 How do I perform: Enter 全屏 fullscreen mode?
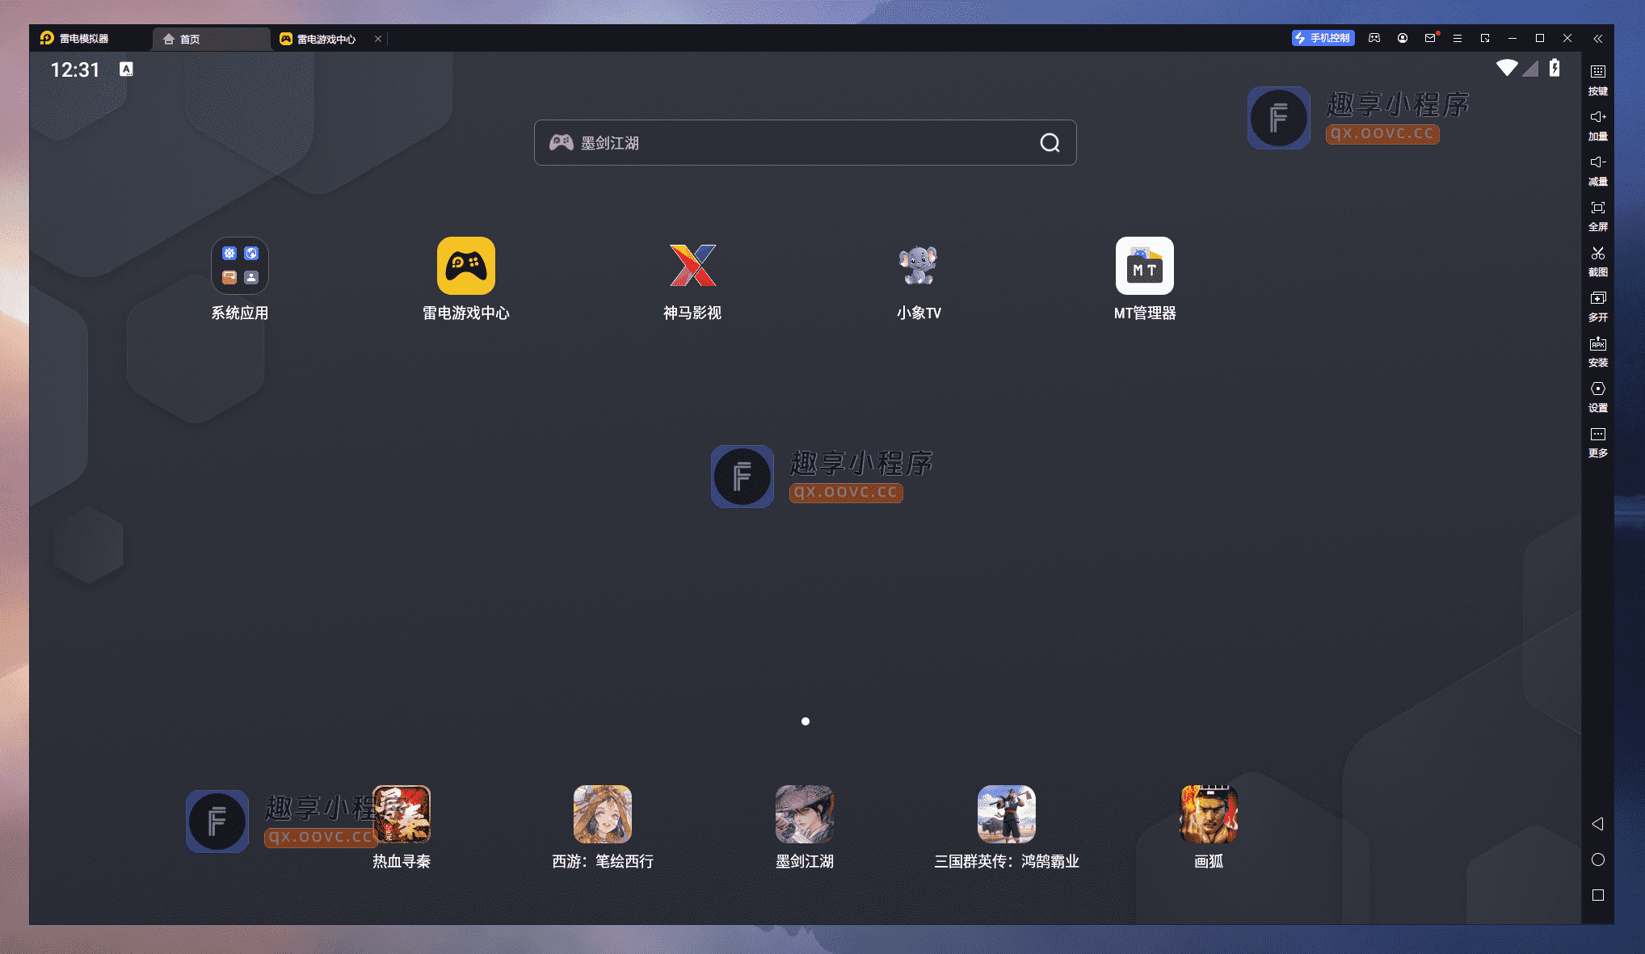1598,216
